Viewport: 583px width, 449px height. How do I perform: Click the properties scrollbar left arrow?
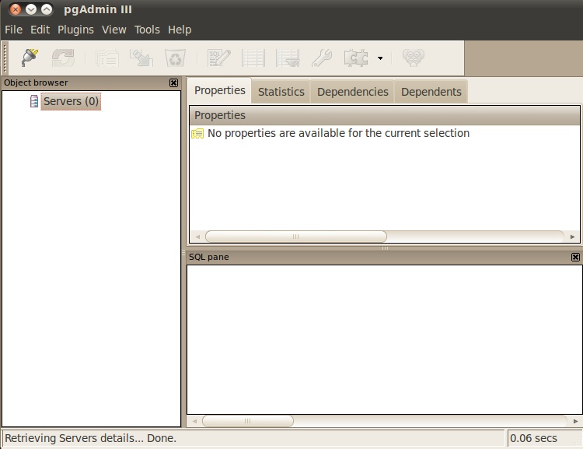point(197,237)
